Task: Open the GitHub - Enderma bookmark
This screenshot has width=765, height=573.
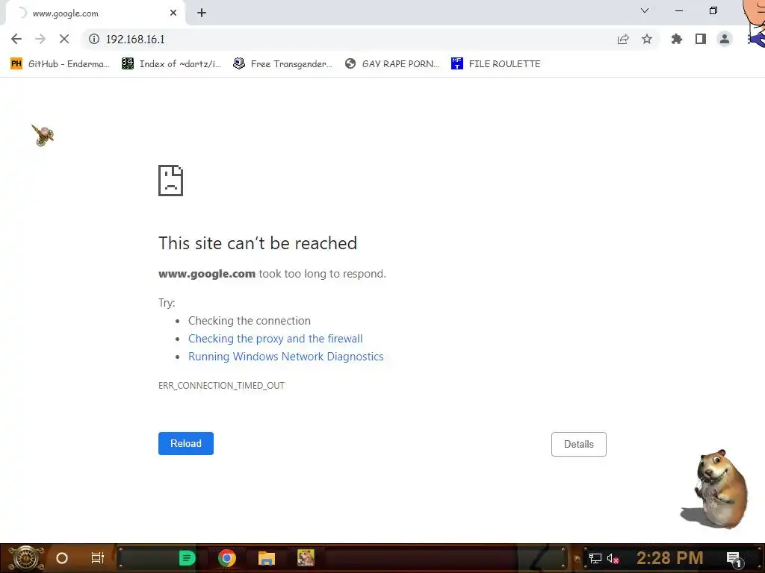Action: [60, 64]
